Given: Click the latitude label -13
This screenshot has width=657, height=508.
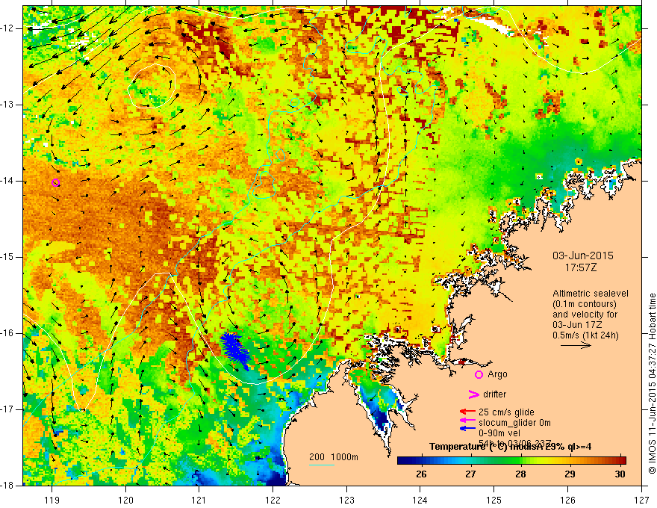Looking at the screenshot, I should pos(8,105).
